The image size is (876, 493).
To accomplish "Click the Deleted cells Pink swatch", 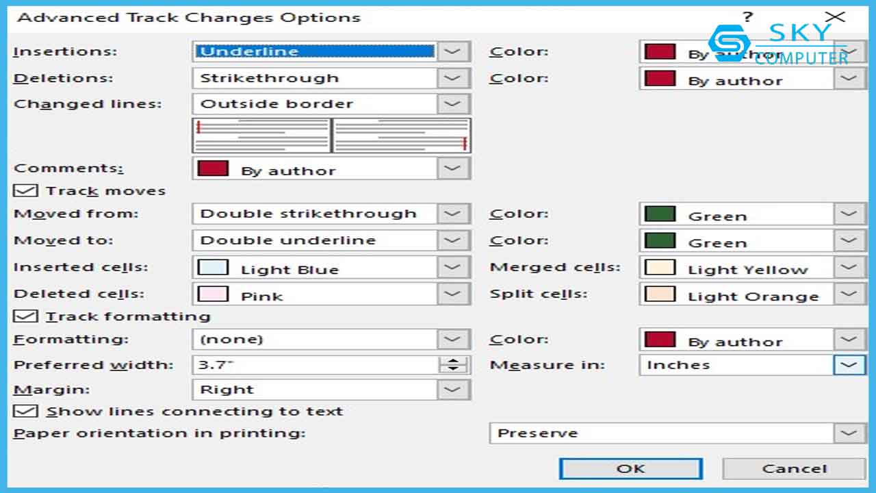I will tap(213, 294).
